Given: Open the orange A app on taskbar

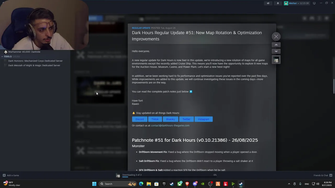Looking at the screenshot, I should [218, 184].
